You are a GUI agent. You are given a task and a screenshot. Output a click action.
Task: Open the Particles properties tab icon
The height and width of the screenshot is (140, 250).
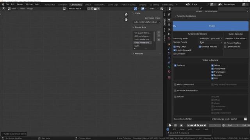(x=169, y=53)
